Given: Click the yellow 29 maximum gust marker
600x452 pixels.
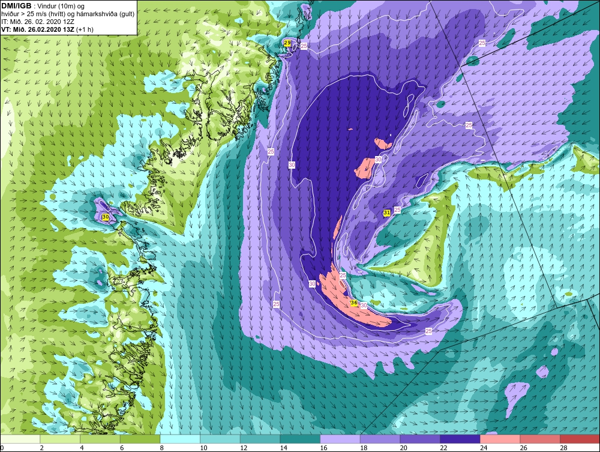Looking at the screenshot, I should point(287,43).
